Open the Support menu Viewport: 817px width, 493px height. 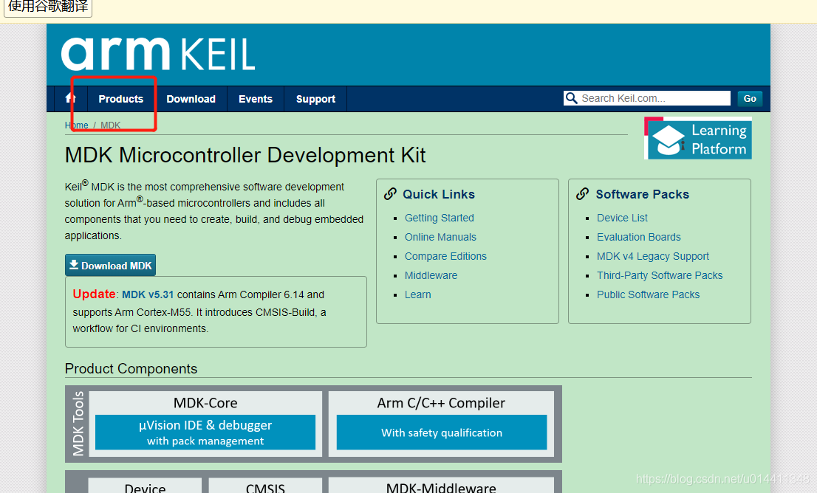coord(315,99)
